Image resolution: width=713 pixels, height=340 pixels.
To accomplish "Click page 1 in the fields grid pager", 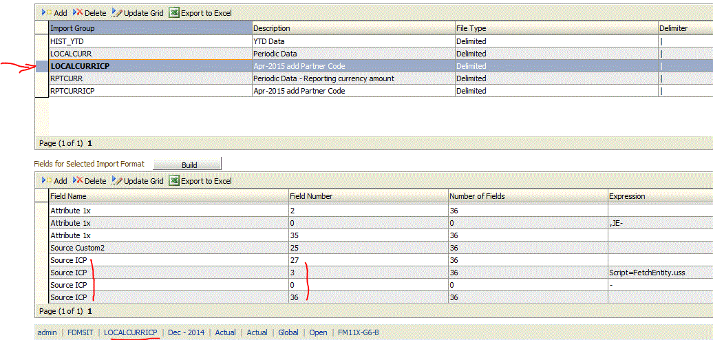I will (x=89, y=311).
